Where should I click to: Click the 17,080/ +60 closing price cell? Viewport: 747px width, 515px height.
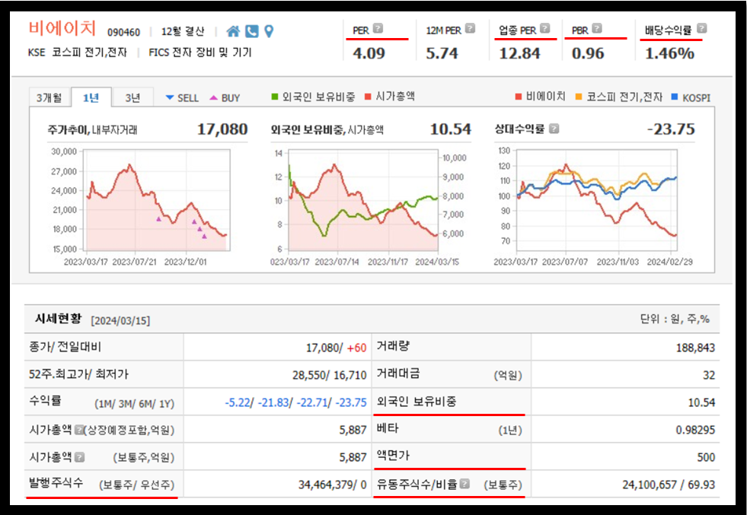tap(336, 348)
